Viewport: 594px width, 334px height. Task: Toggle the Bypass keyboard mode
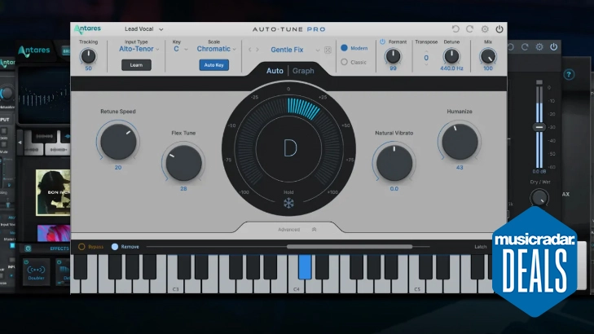(81, 247)
